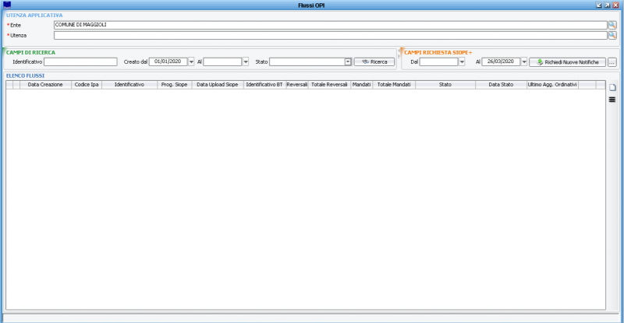Focus the Ente input field
Image resolution: width=624 pixels, height=323 pixels.
pos(330,25)
